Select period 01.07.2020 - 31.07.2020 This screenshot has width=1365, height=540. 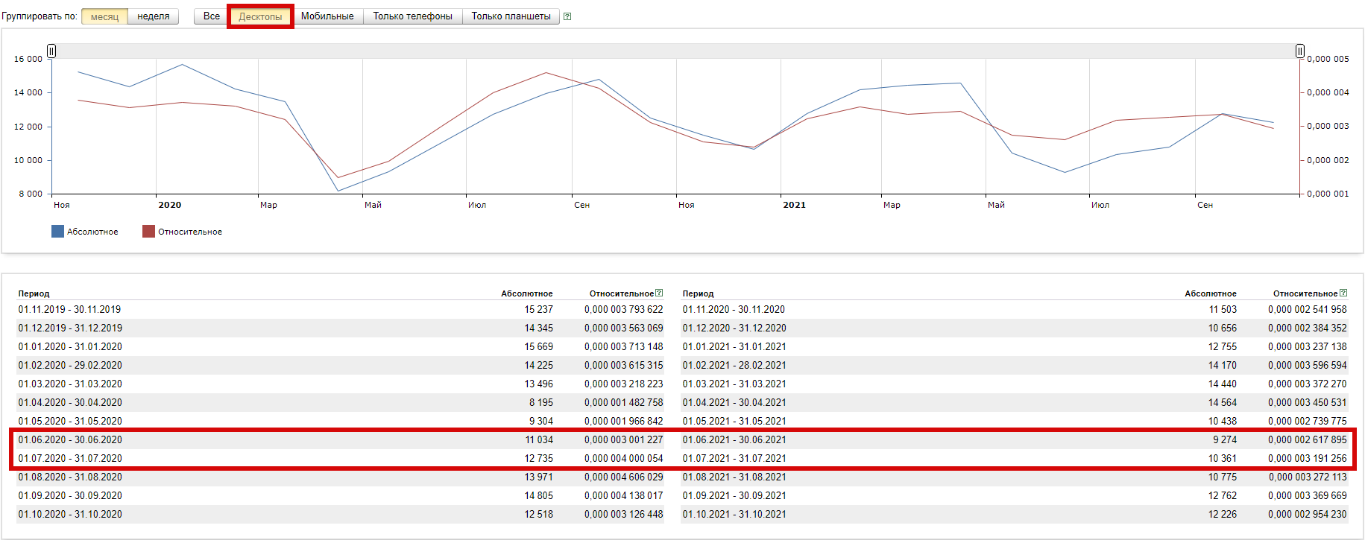pos(71,458)
